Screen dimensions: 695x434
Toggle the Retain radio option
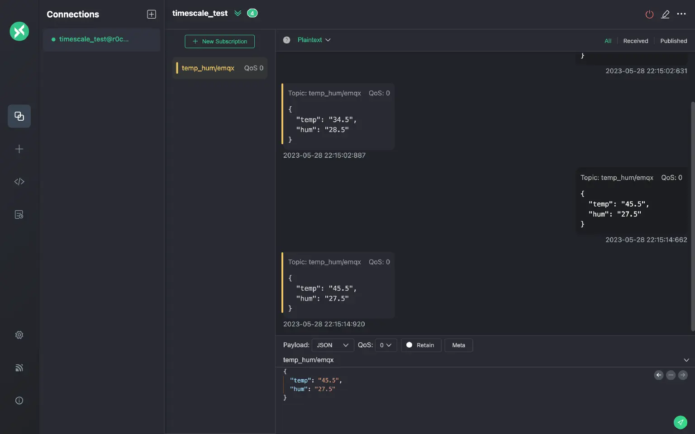(x=409, y=345)
